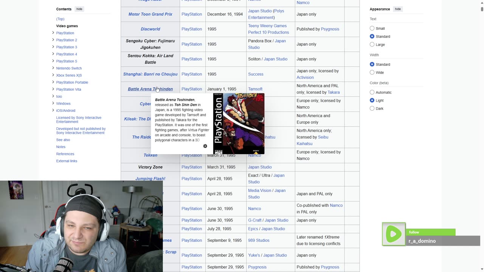Open Jumping Flash! game link
Screen dimensions: 484x272
(150, 179)
